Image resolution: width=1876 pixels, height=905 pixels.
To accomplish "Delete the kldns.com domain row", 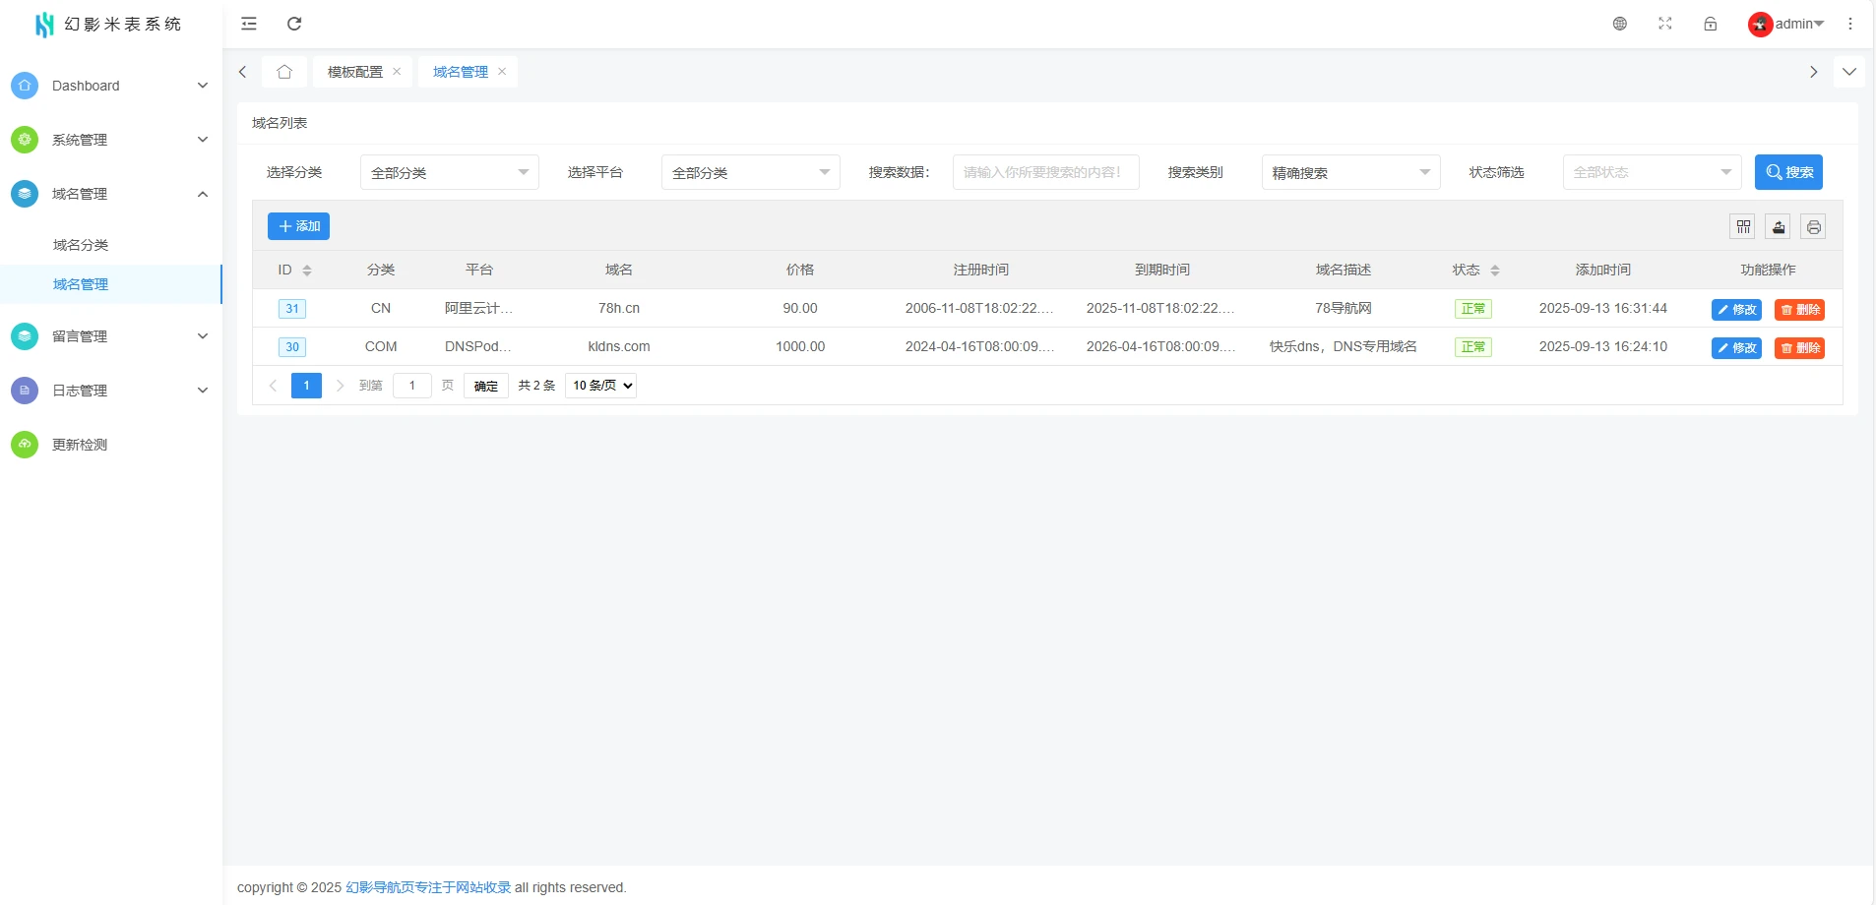I will pyautogui.click(x=1799, y=348).
